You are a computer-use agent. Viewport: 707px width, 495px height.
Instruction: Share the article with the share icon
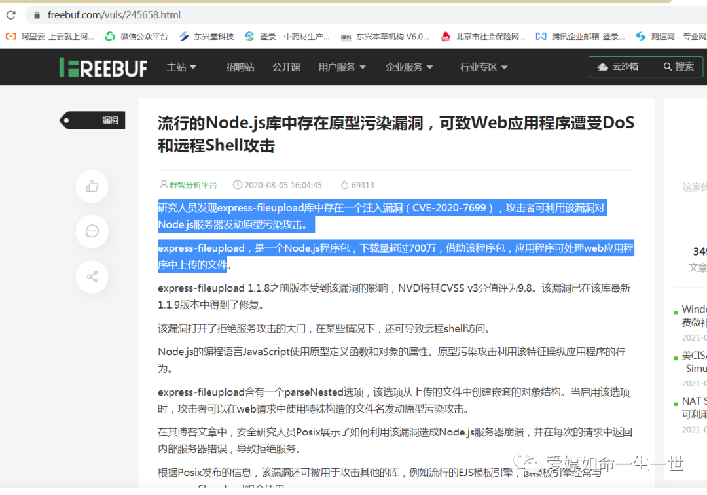tap(92, 277)
